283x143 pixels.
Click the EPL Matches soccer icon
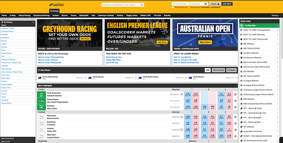(241, 71)
